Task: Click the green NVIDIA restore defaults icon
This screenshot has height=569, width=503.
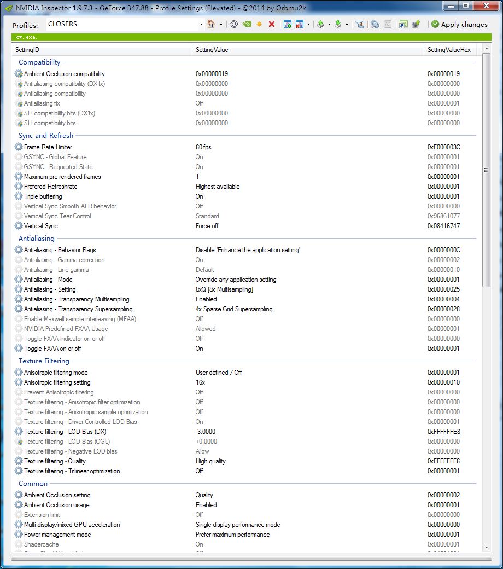Action: 247,24
